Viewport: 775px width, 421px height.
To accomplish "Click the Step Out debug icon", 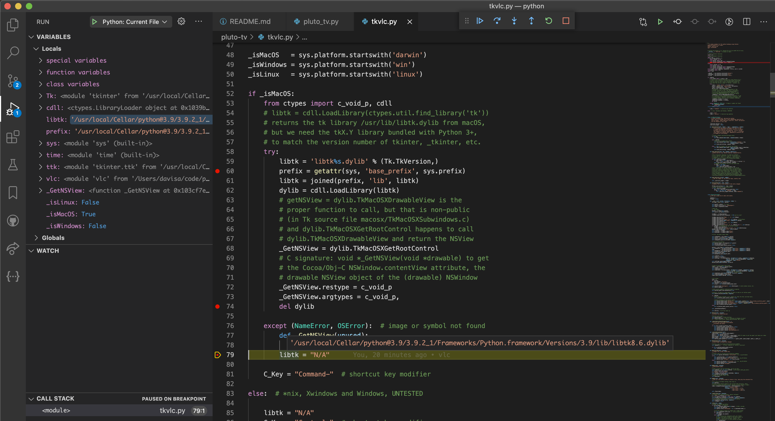I will pos(531,21).
